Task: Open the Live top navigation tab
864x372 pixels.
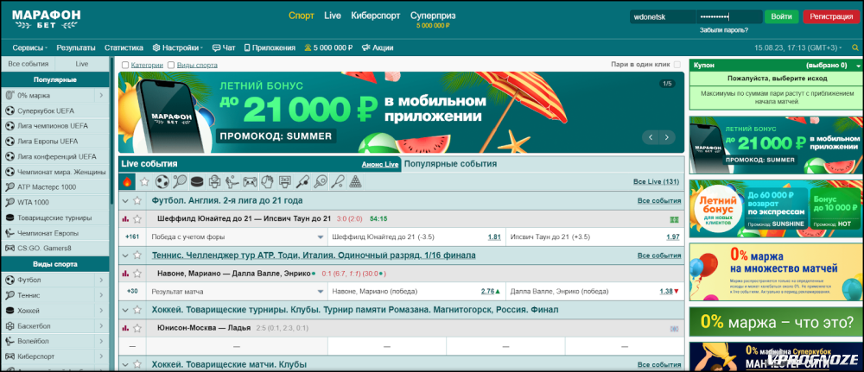Action: click(x=333, y=16)
